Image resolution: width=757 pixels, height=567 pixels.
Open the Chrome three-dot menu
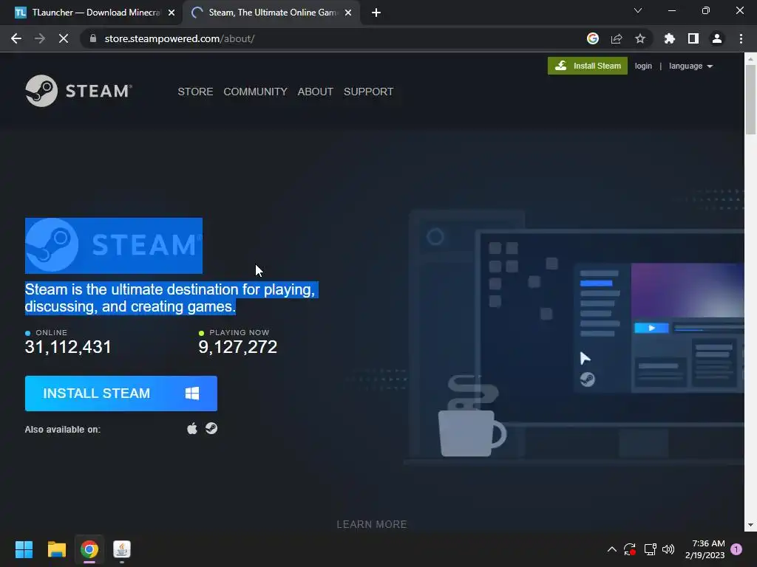click(741, 38)
